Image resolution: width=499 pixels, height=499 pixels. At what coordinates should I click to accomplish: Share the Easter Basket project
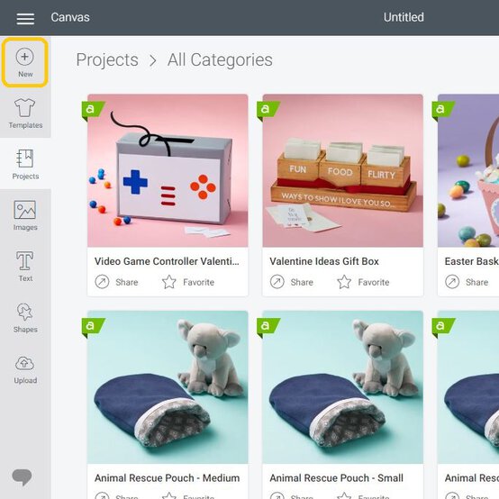point(467,282)
